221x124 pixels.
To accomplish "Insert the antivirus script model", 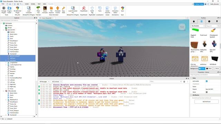I will pos(204,61).
